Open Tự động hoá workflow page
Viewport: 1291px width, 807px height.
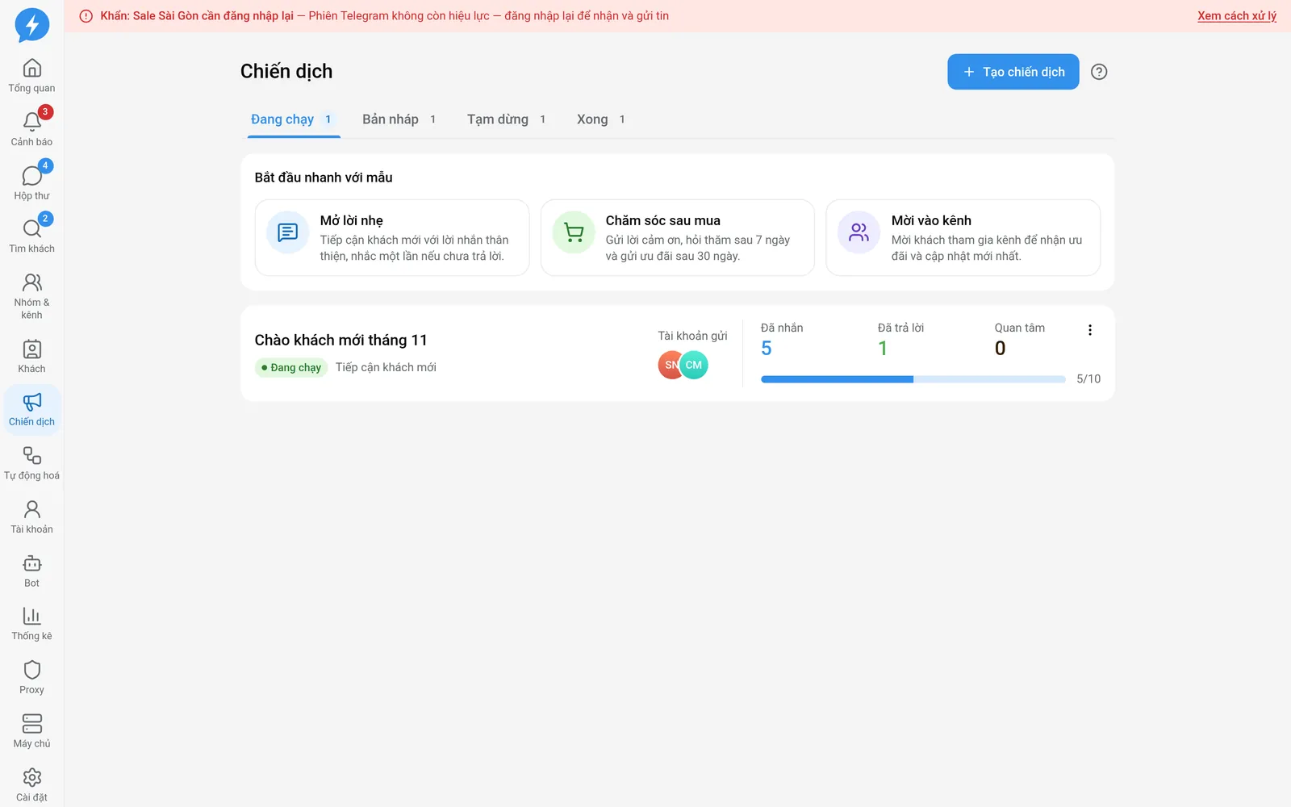pyautogui.click(x=31, y=464)
